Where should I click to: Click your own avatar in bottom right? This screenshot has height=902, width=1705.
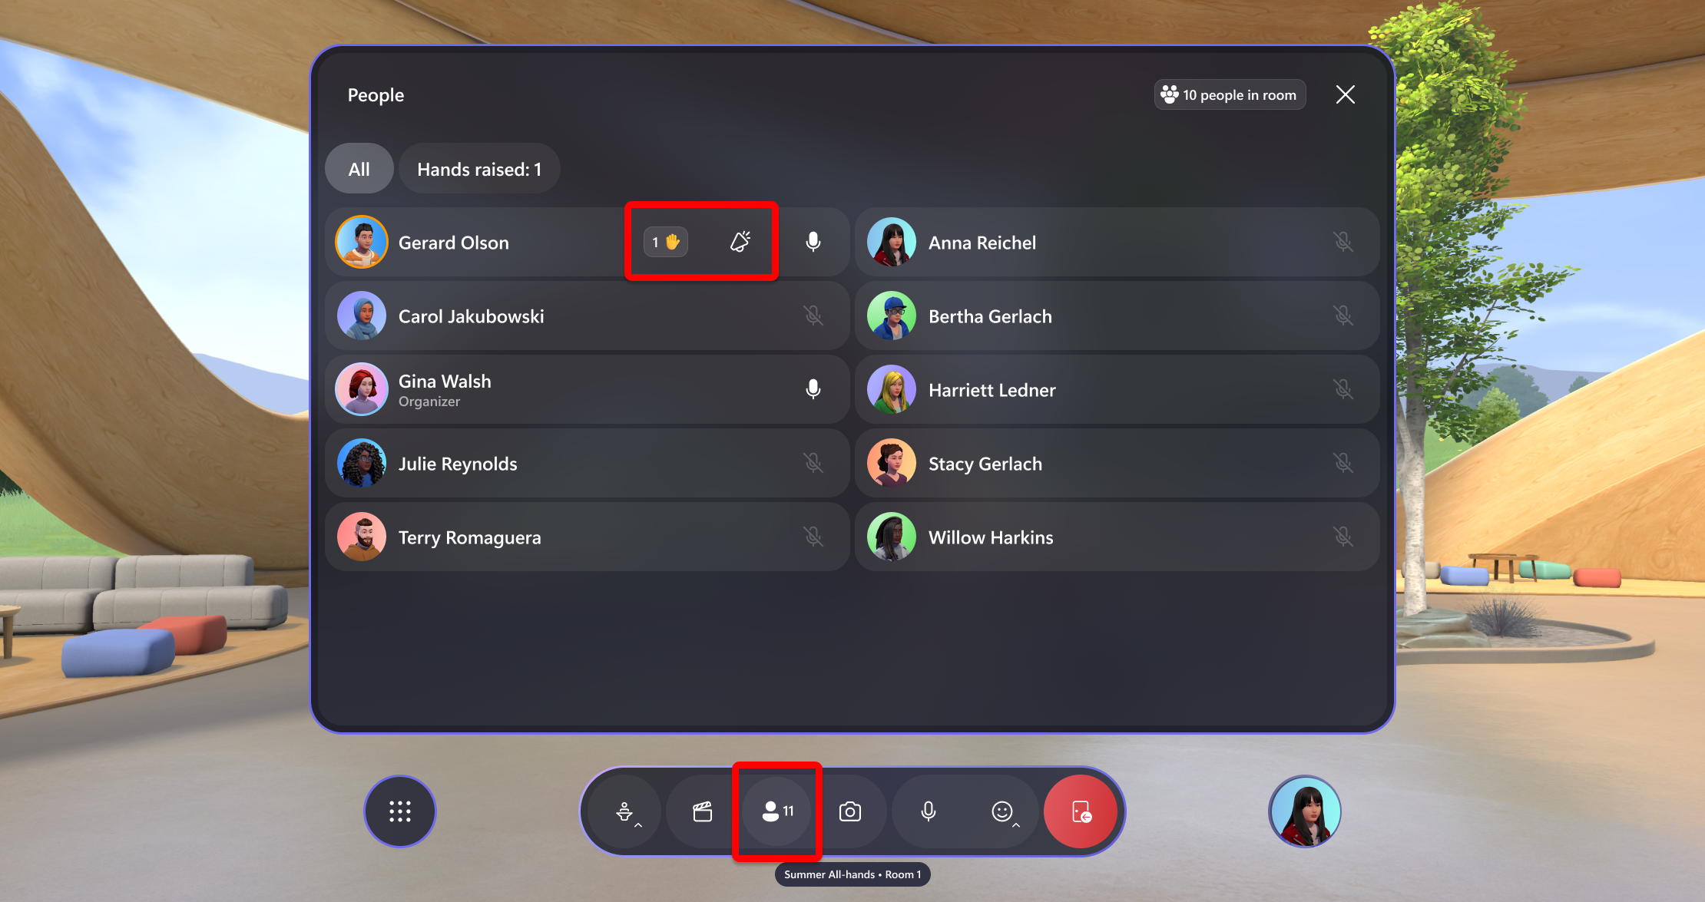coord(1306,812)
